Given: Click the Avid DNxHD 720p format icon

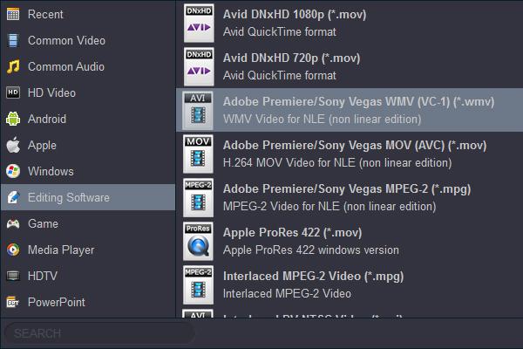Looking at the screenshot, I should [199, 66].
